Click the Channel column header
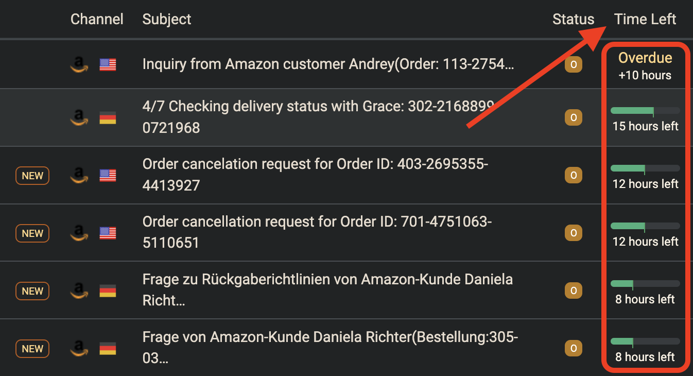Screen dimensions: 693x376 [97, 20]
